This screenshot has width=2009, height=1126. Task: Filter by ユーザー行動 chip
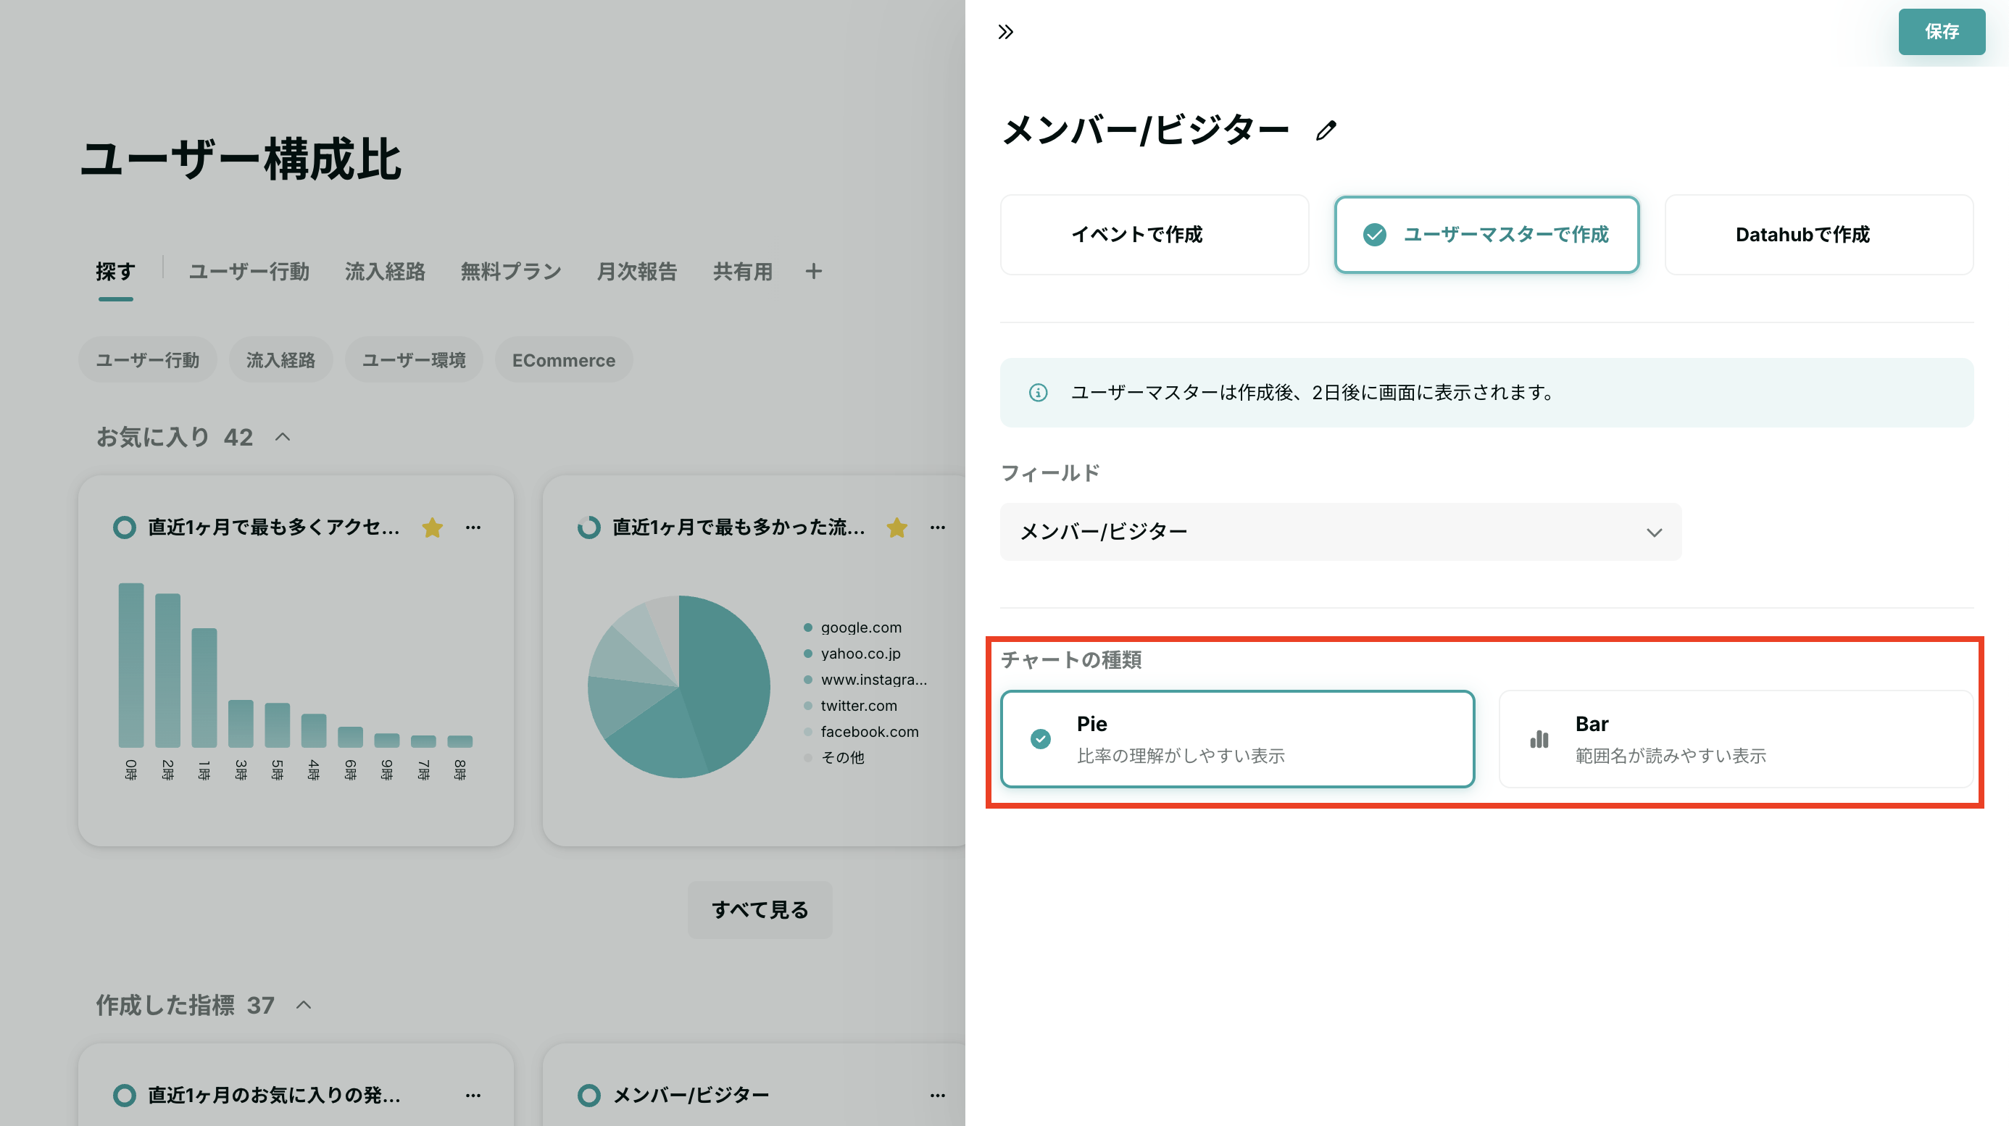[147, 360]
